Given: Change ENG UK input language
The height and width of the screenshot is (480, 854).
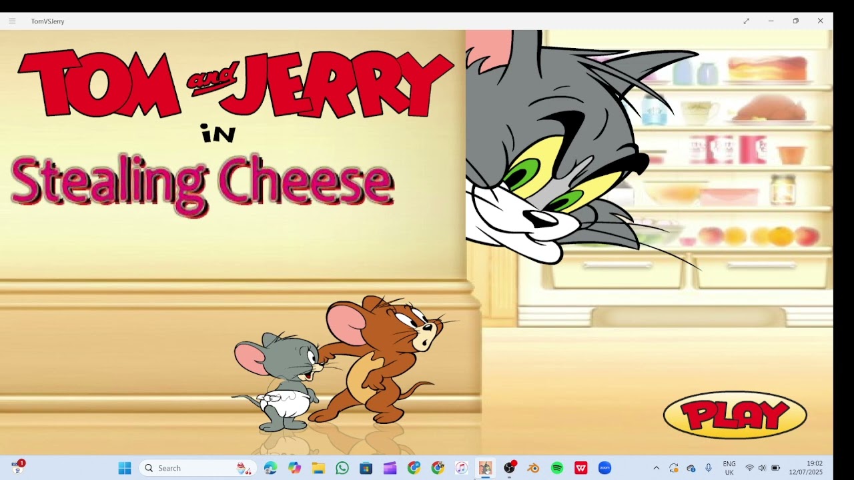Looking at the screenshot, I should tap(729, 468).
